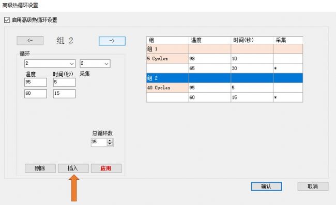Click the temperature field showing 95
The width and height of the screenshot is (336, 205).
click(36, 82)
